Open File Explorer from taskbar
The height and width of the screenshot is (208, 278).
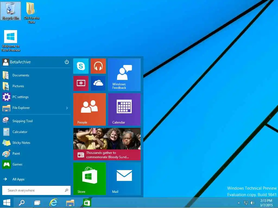point(70,203)
